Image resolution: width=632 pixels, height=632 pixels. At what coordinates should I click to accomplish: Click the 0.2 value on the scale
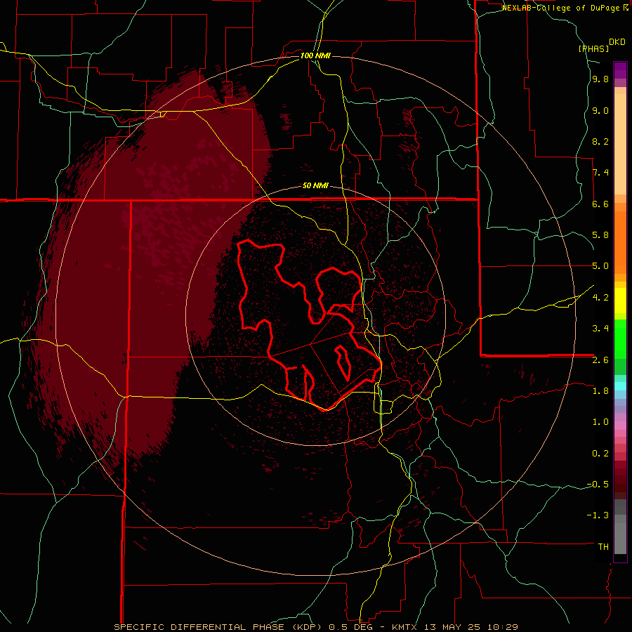point(600,454)
